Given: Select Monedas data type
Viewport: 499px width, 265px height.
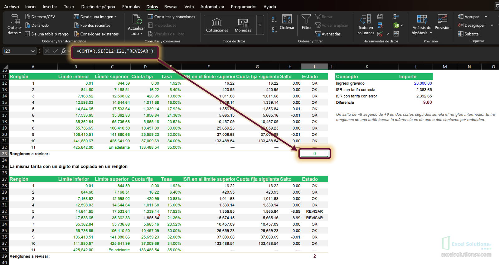Looking at the screenshot, I should (x=243, y=25).
